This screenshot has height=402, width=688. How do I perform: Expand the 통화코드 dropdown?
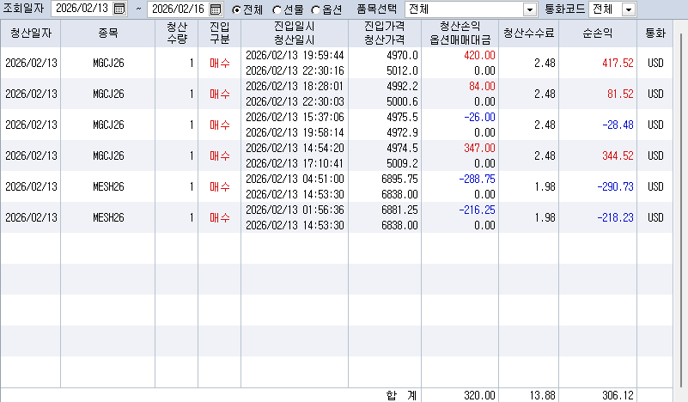[x=629, y=9]
